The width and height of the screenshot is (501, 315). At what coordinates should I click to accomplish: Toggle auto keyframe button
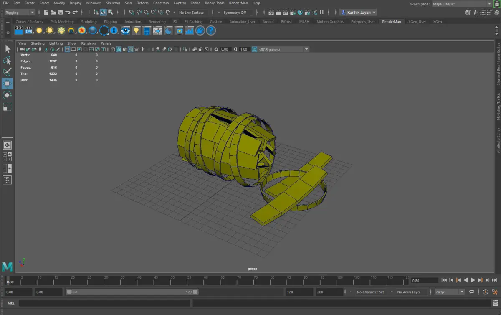coord(486,292)
